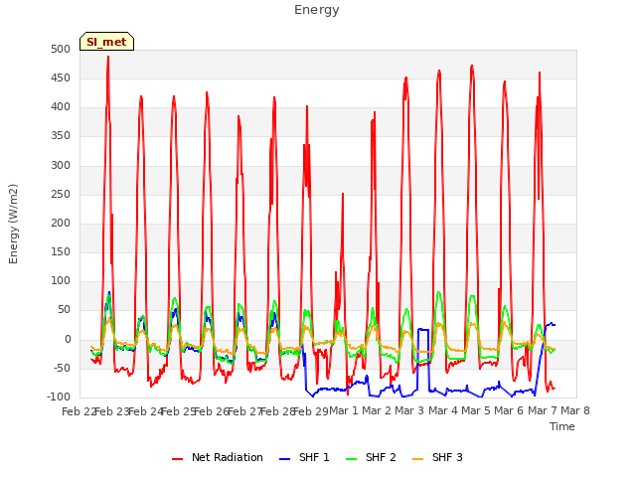The image size is (636, 477).
Task: Click the Mar 6 x-axis date label
Action: 509,411
